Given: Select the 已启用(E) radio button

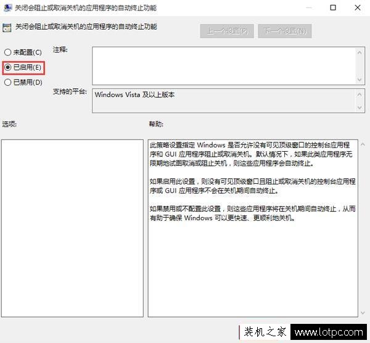Looking at the screenshot, I should tap(23, 67).
